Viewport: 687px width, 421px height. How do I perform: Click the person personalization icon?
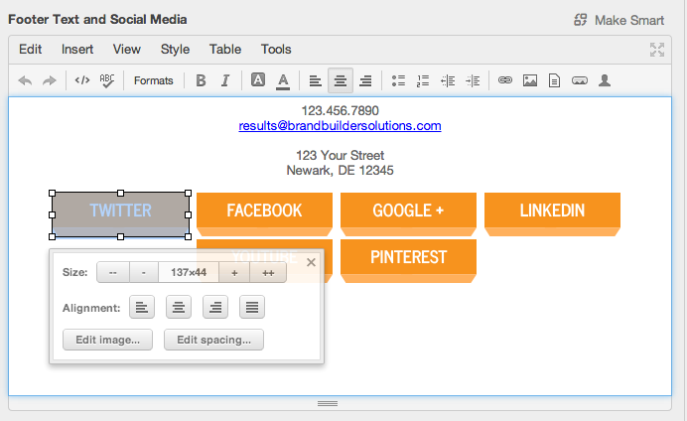(x=605, y=80)
